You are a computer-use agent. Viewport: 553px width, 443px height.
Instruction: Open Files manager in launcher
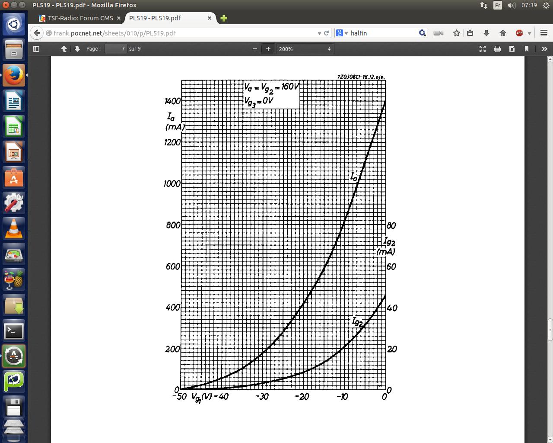[14, 50]
